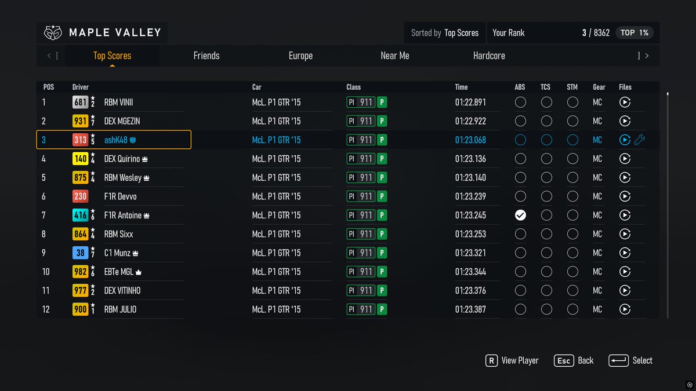Click driver level badge 875 for RBM Wesley
This screenshot has height=391, width=696.
click(x=80, y=177)
